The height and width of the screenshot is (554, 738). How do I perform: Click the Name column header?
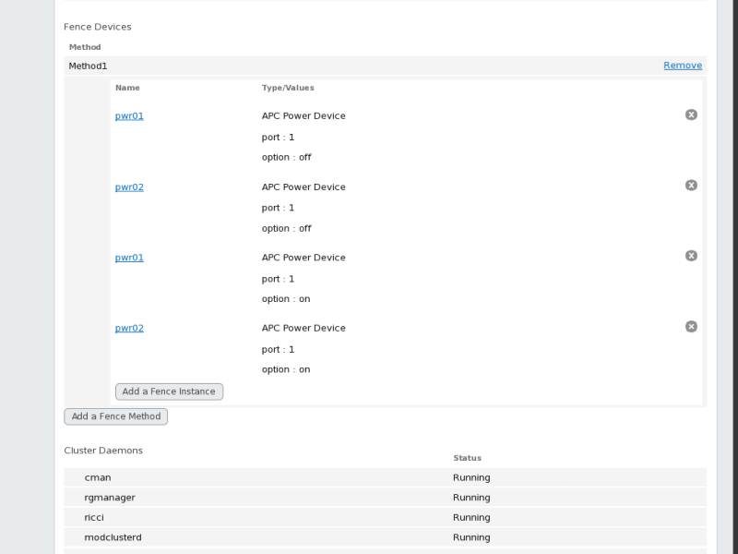click(127, 88)
